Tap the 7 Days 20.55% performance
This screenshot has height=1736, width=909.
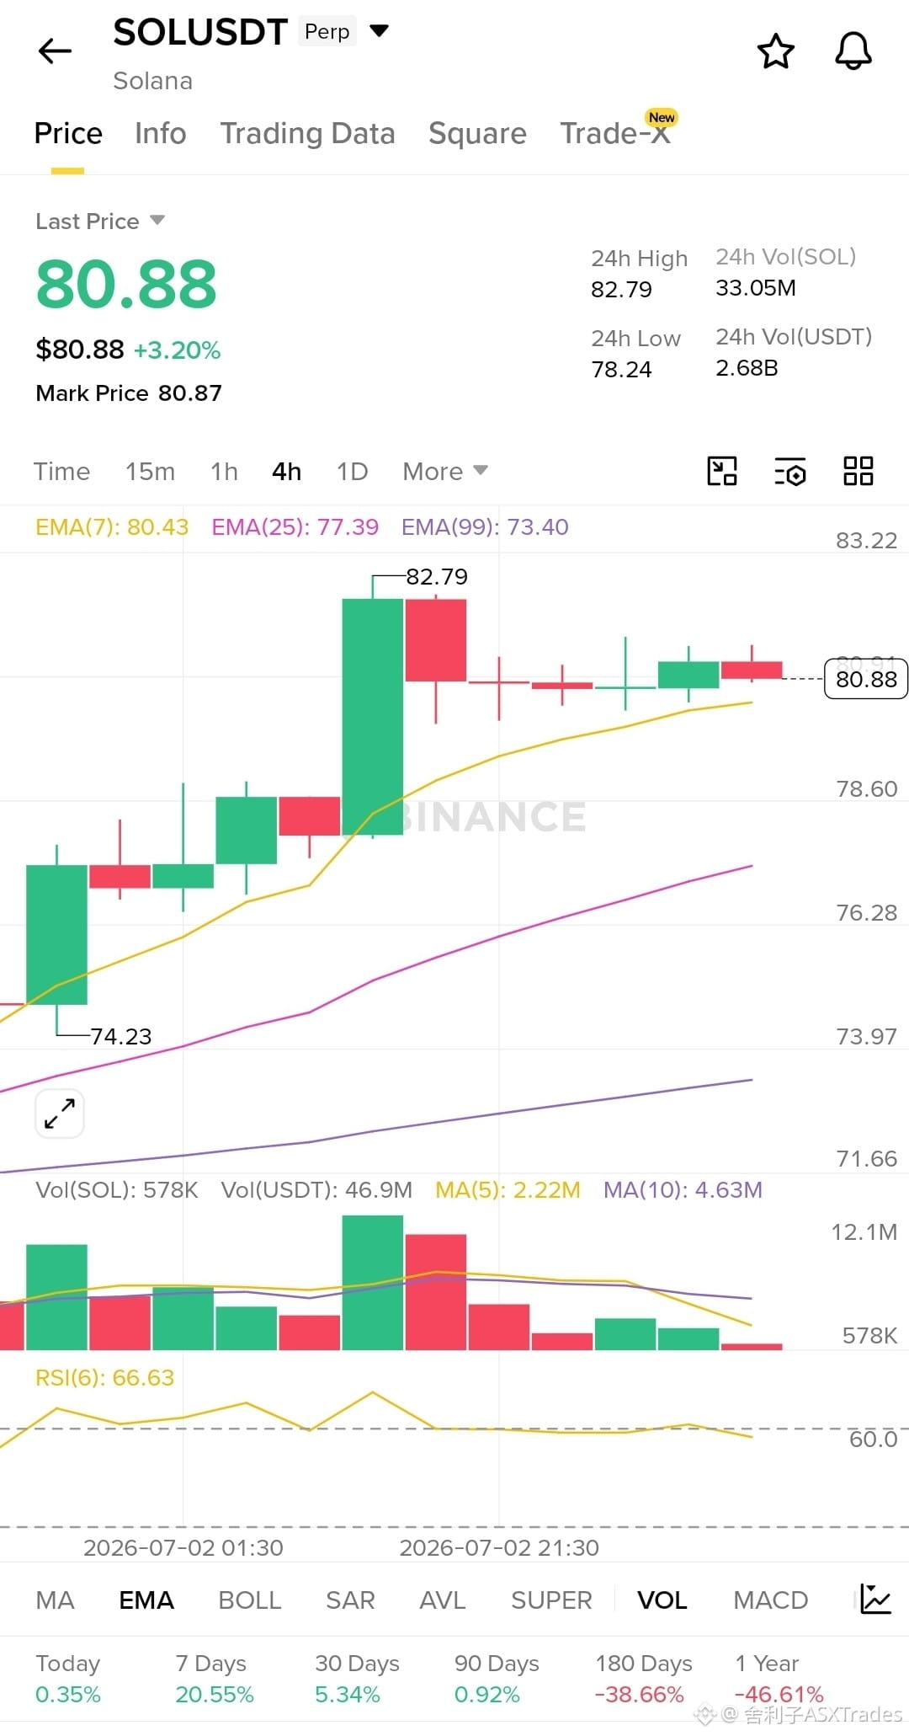pyautogui.click(x=214, y=1678)
